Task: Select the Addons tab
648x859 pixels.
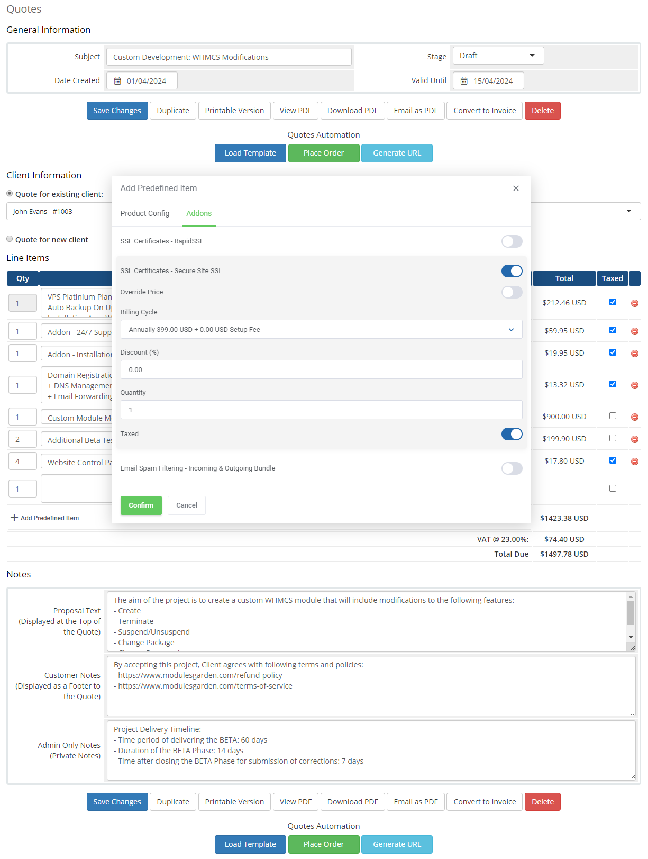Action: 199,213
